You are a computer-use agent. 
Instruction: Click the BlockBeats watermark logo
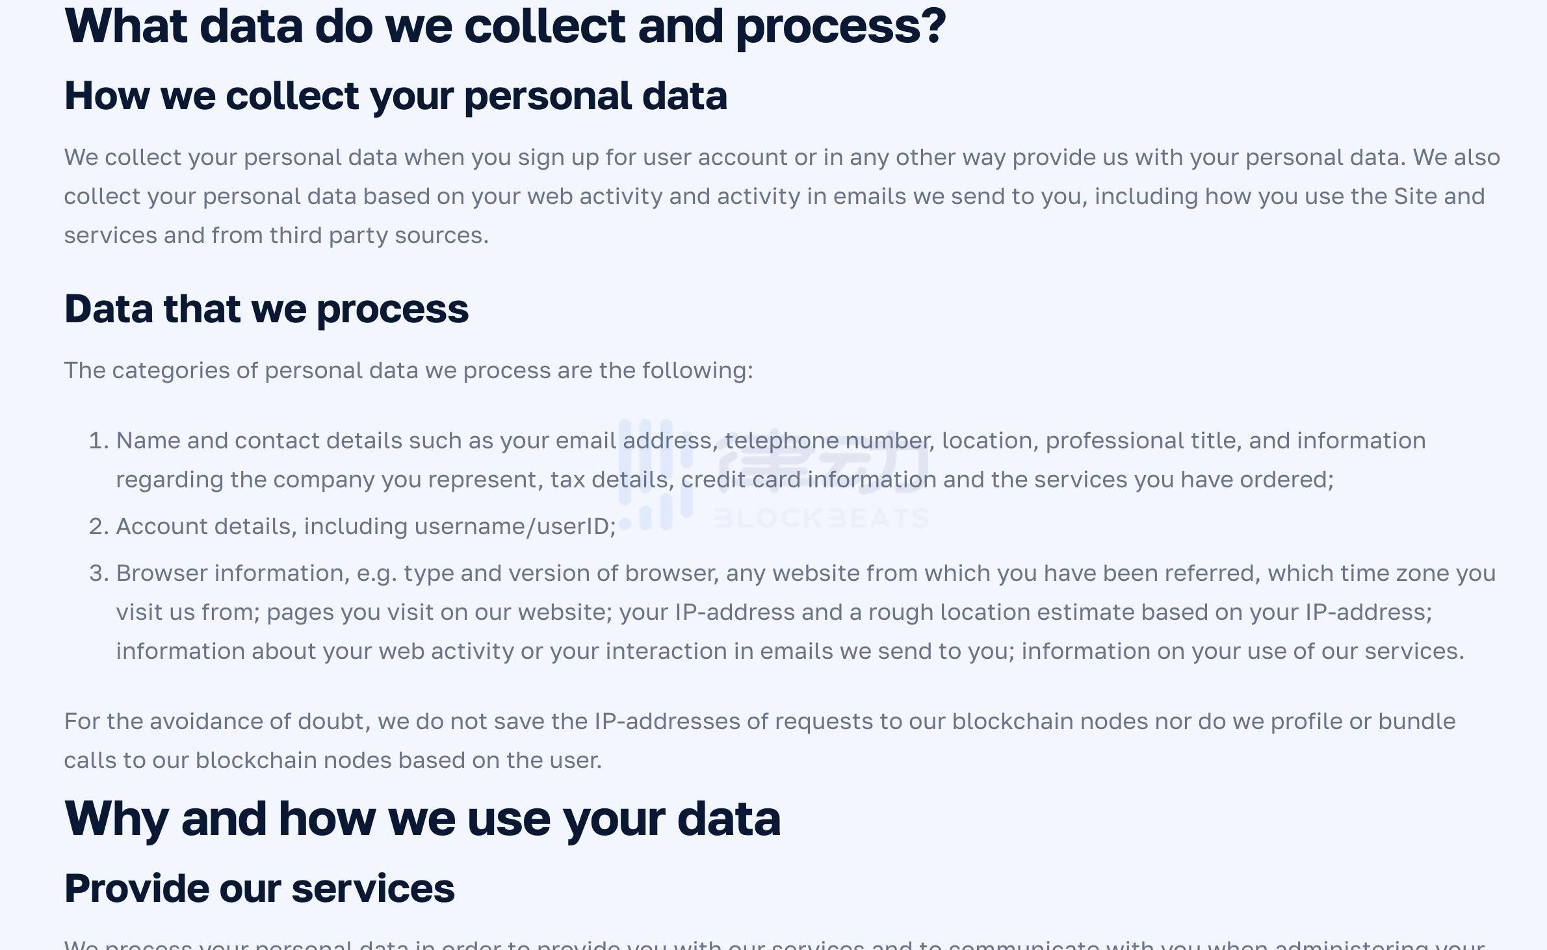tap(773, 476)
